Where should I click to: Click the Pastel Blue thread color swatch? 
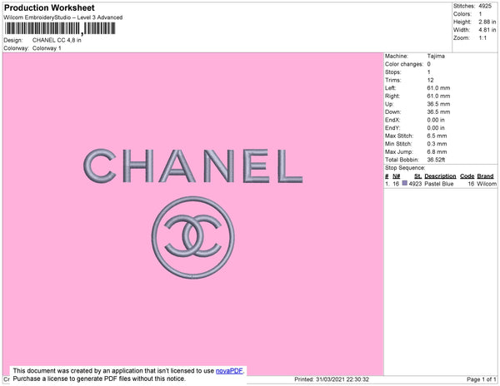(405, 183)
